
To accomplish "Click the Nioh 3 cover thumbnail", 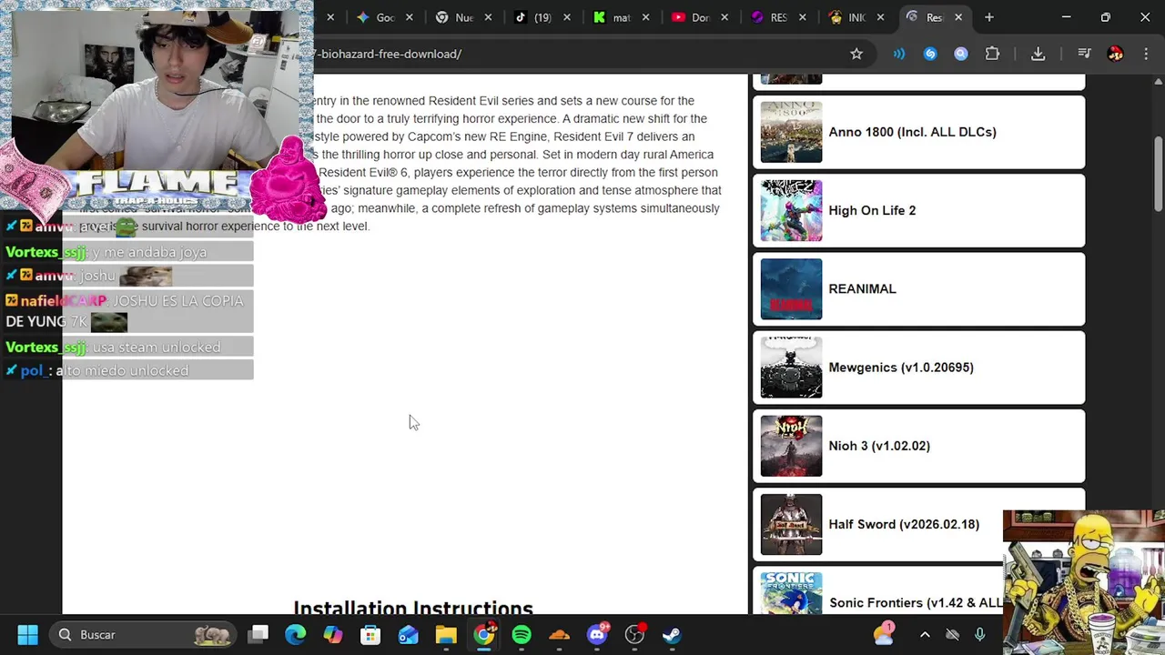I will 791,446.
